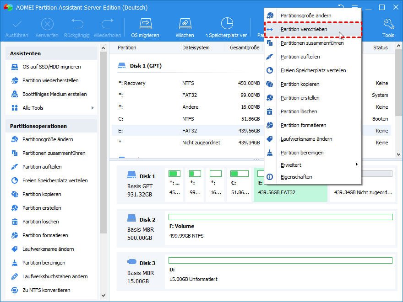Click the Wischen toolbar icon
The image size is (403, 302).
click(185, 24)
